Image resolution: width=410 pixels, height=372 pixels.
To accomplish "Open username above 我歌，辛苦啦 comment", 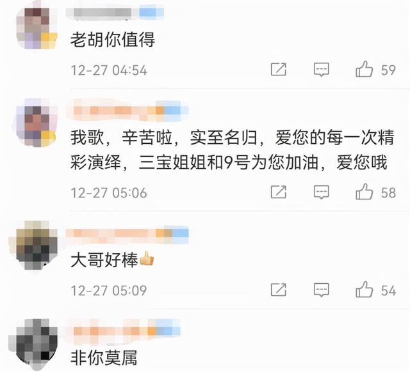I will [x=127, y=111].
